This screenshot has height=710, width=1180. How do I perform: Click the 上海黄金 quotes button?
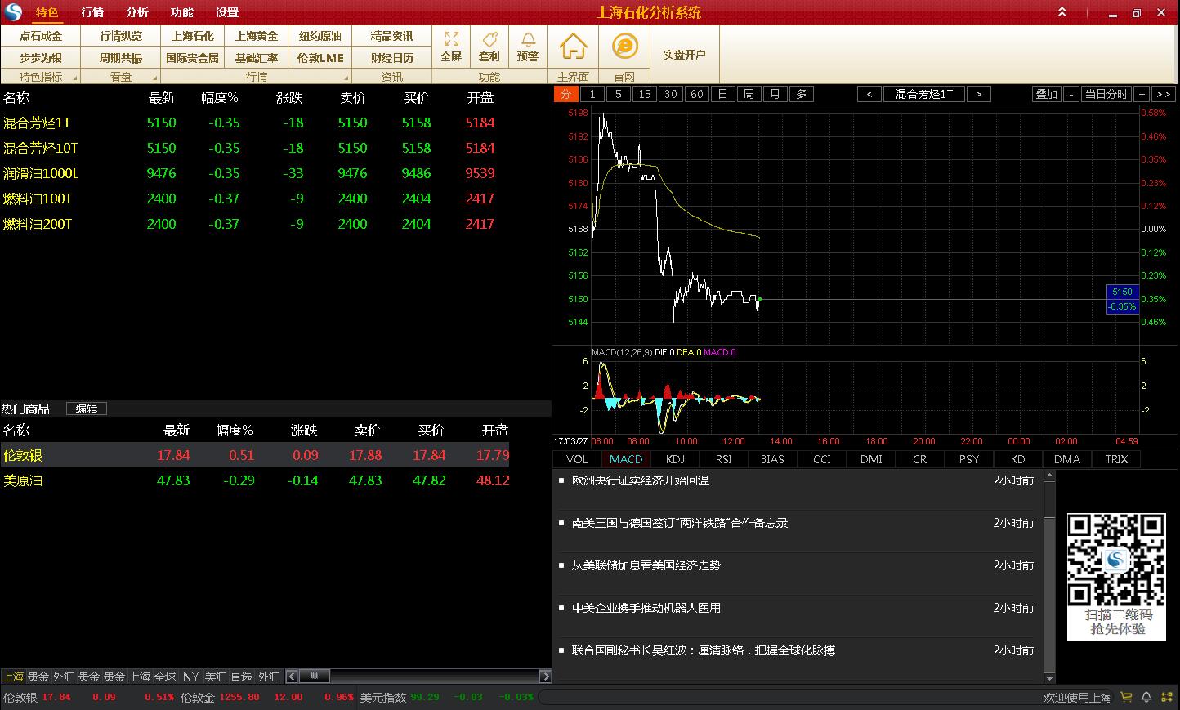click(257, 36)
